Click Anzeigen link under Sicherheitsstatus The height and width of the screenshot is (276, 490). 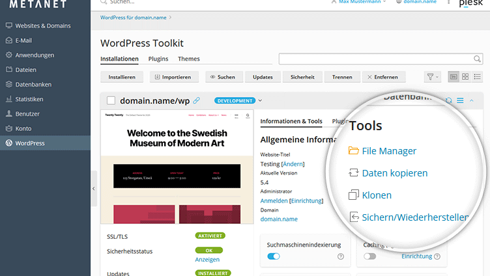click(x=207, y=260)
